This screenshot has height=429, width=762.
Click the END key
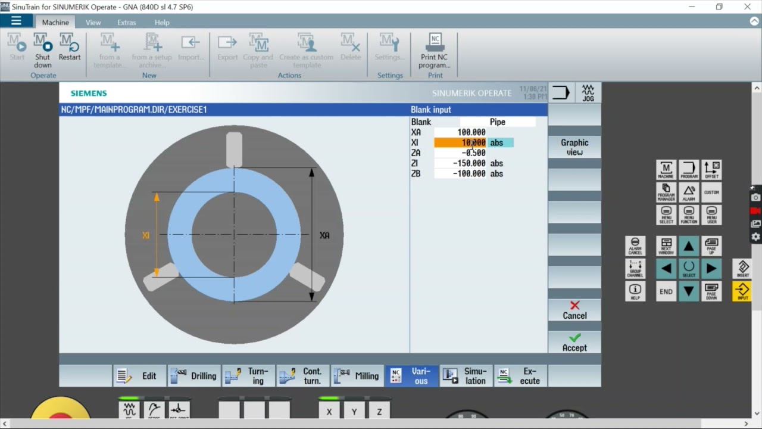coord(666,291)
